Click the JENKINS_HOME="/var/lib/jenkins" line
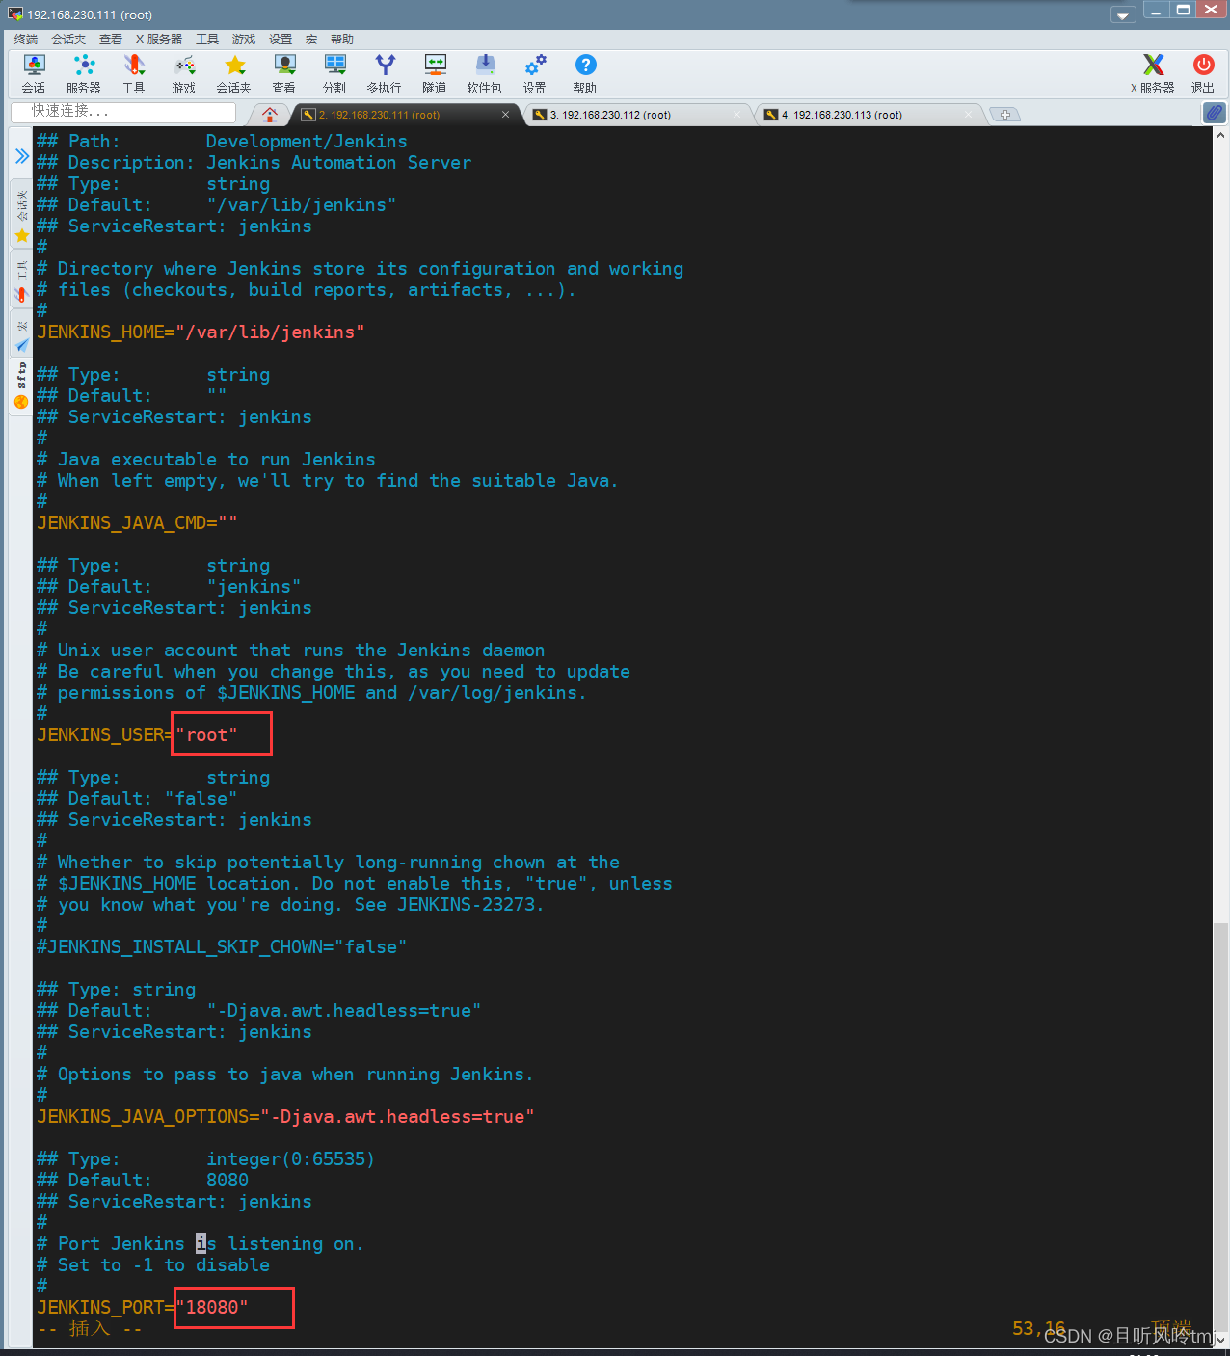This screenshot has height=1356, width=1230. [x=201, y=332]
